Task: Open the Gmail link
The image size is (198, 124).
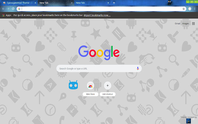Action: [177, 24]
